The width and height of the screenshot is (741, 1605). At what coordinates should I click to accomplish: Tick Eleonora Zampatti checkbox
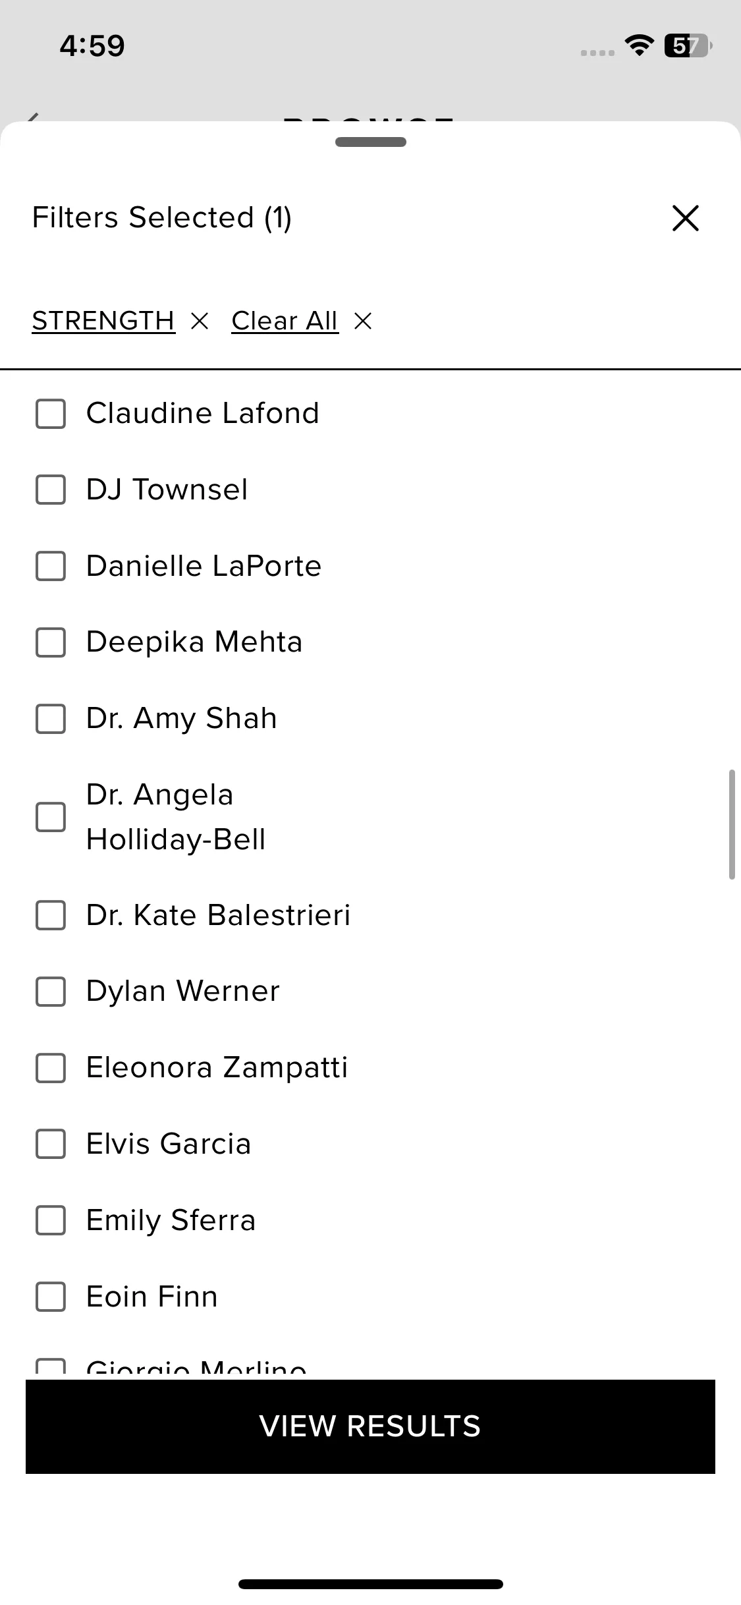[51, 1068]
